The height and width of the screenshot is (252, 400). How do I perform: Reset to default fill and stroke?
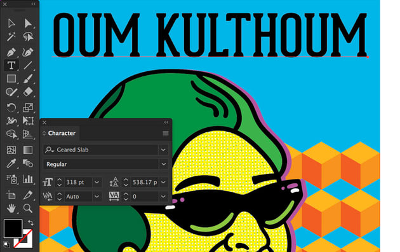[7, 244]
